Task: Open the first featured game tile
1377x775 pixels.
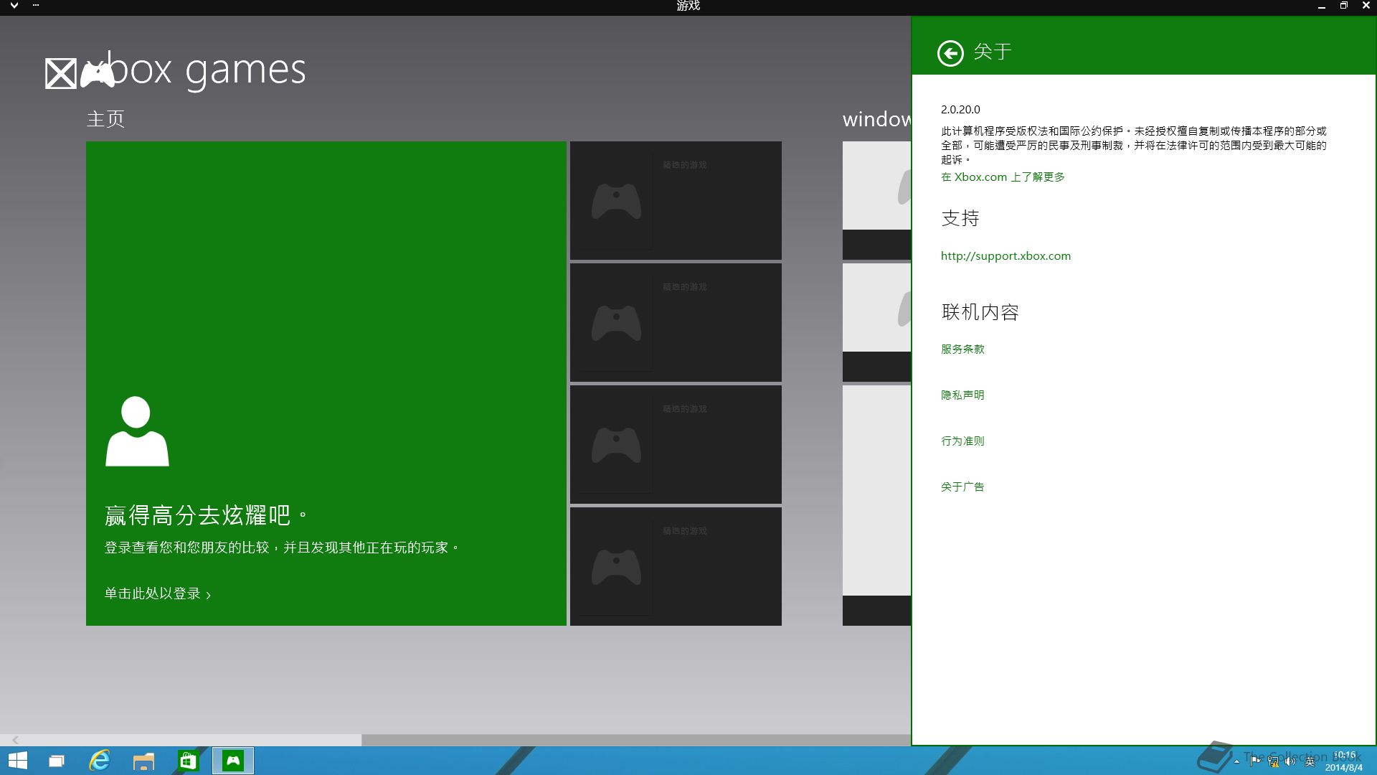Action: click(676, 200)
